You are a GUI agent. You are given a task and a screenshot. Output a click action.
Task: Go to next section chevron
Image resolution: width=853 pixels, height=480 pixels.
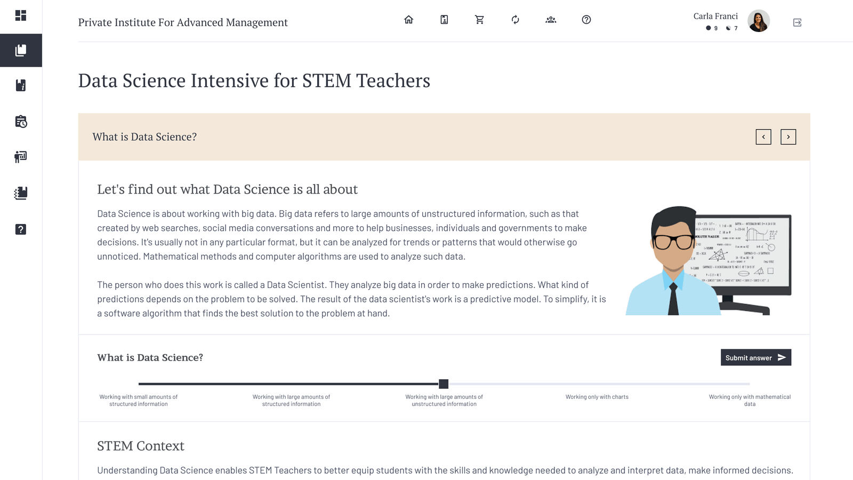(788, 137)
